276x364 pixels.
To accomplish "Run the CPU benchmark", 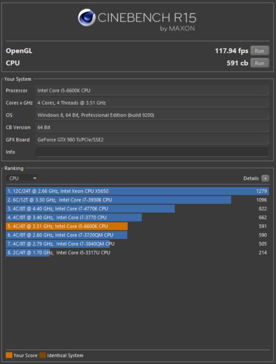I will (x=260, y=63).
